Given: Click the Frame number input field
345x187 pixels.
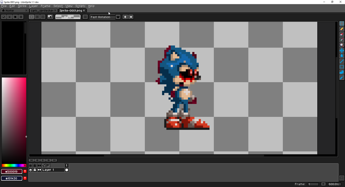Looking at the screenshot, I should [x=313, y=184].
